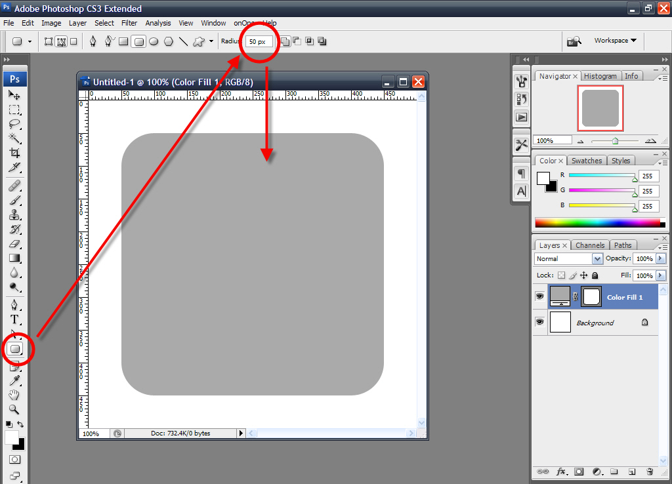Select the Horizontal Type tool
The width and height of the screenshot is (672, 484).
[14, 319]
